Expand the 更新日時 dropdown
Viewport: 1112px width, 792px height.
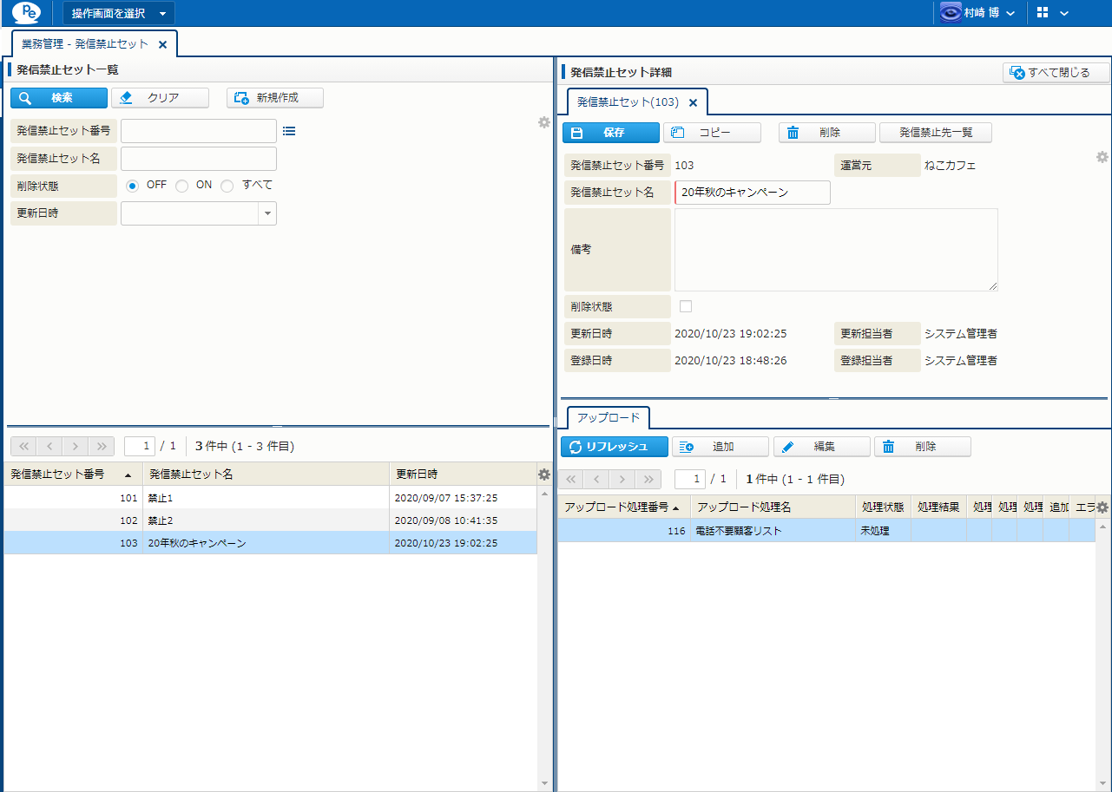coord(267,213)
